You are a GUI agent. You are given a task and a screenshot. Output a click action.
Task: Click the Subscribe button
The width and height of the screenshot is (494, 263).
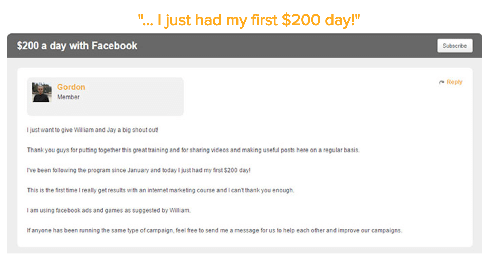point(455,46)
